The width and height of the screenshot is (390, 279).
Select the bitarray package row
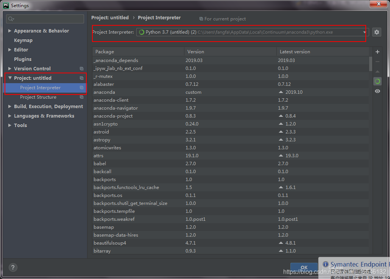(x=231, y=251)
